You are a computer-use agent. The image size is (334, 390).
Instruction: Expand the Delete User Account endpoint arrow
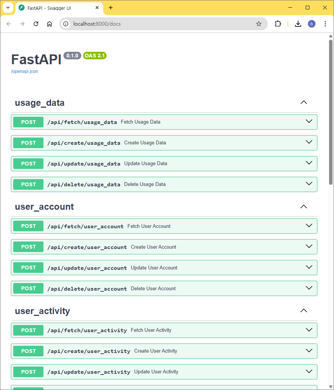tap(309, 288)
